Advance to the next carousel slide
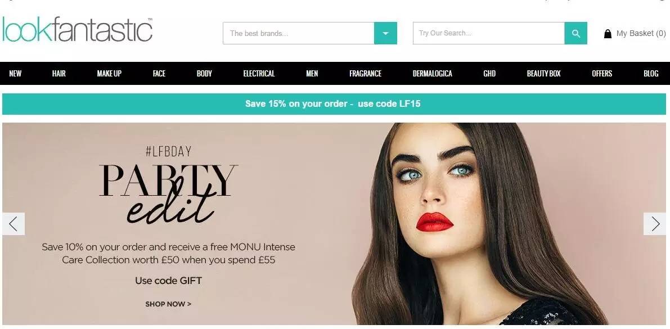The width and height of the screenshot is (670, 329). point(655,223)
